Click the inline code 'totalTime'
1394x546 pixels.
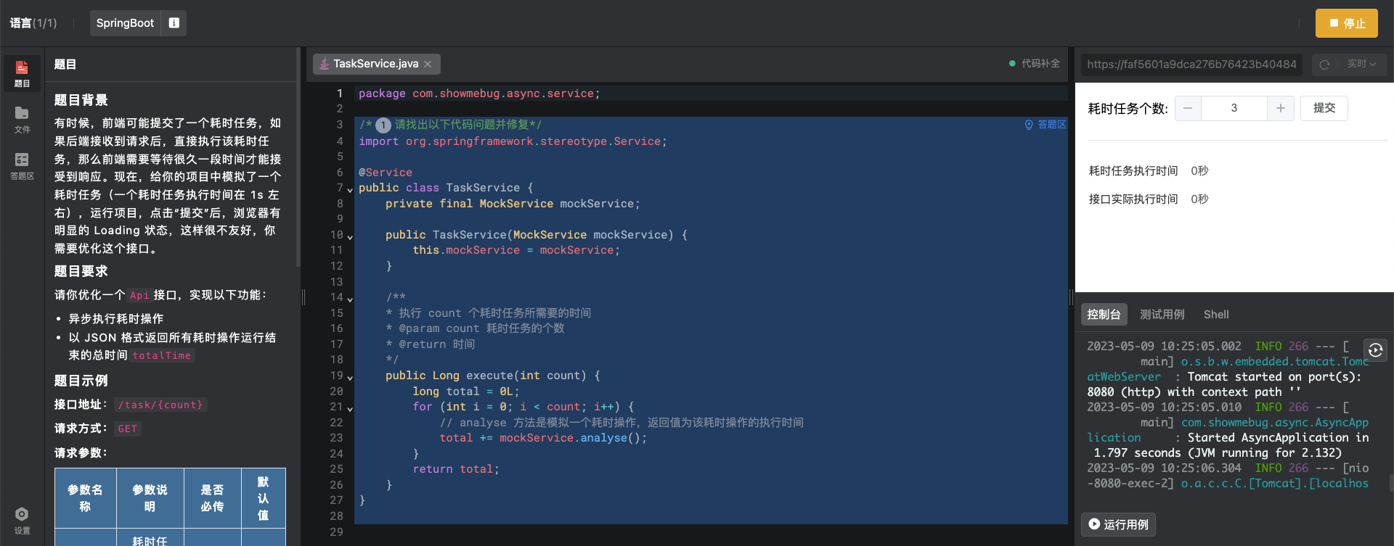[x=162, y=355]
